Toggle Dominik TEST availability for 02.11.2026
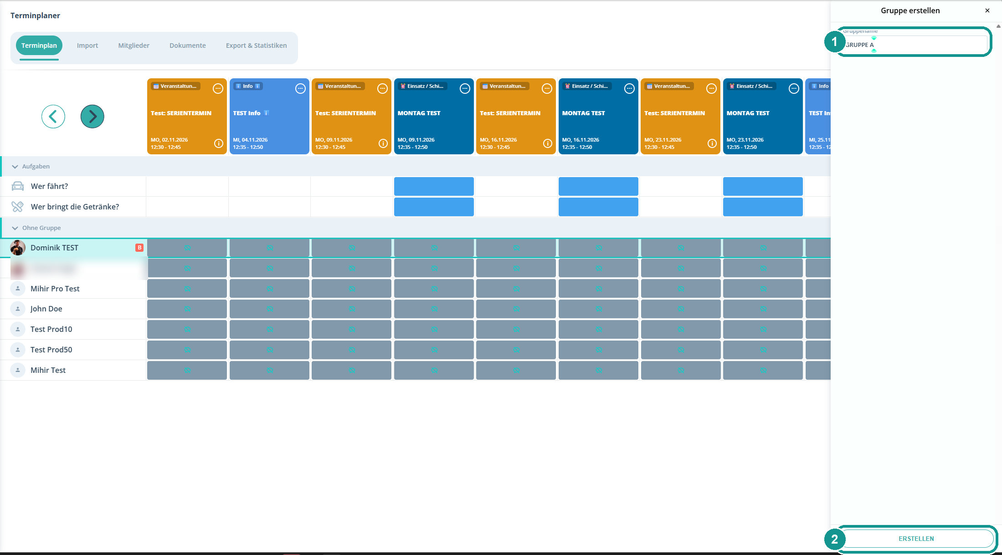 pos(187,248)
